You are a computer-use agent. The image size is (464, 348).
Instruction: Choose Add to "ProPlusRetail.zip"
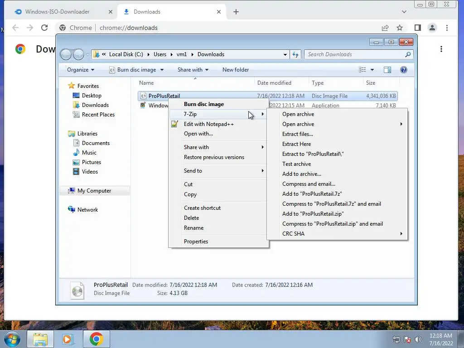[x=337, y=214]
